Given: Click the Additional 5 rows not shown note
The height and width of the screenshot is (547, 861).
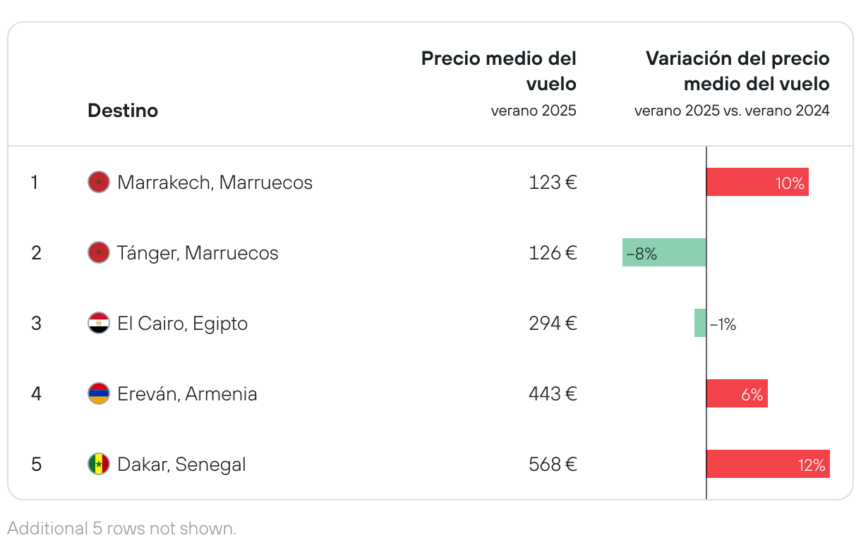Looking at the screenshot, I should click(122, 528).
